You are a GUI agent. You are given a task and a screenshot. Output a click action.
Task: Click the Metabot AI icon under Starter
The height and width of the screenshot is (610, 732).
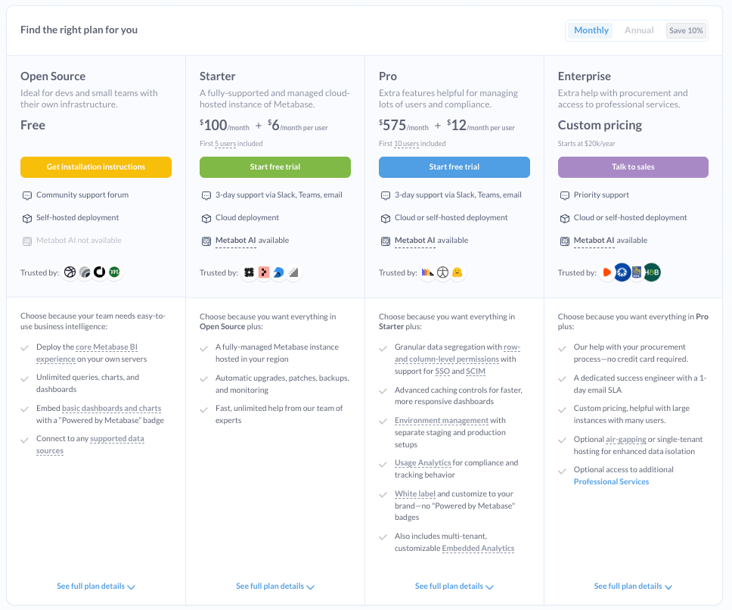tap(206, 241)
